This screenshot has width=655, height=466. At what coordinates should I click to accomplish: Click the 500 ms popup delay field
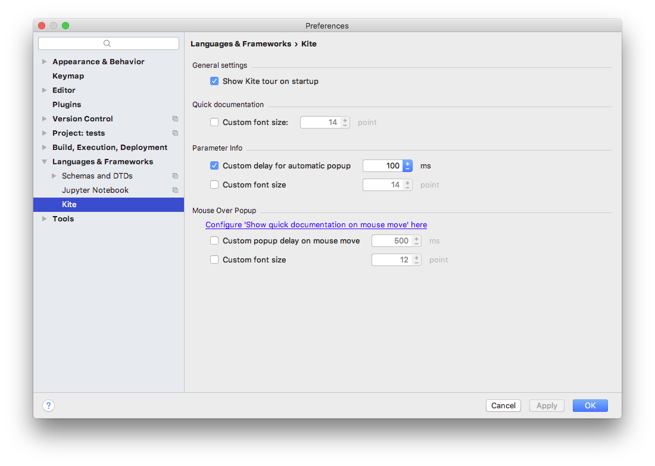392,240
